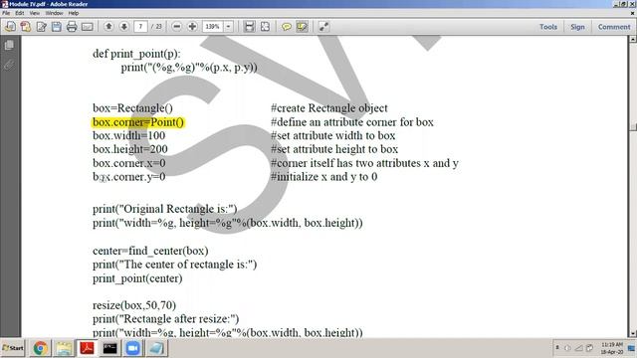Viewport: 637px width, 358px height.
Task: Zoom in with plus button
Action: (x=192, y=27)
